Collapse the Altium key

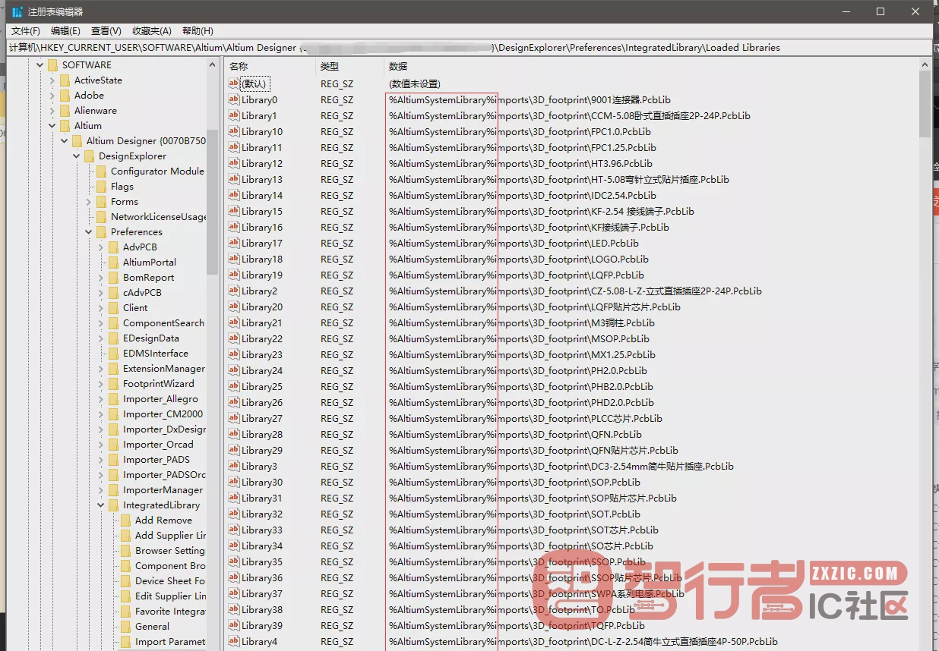[x=52, y=126]
